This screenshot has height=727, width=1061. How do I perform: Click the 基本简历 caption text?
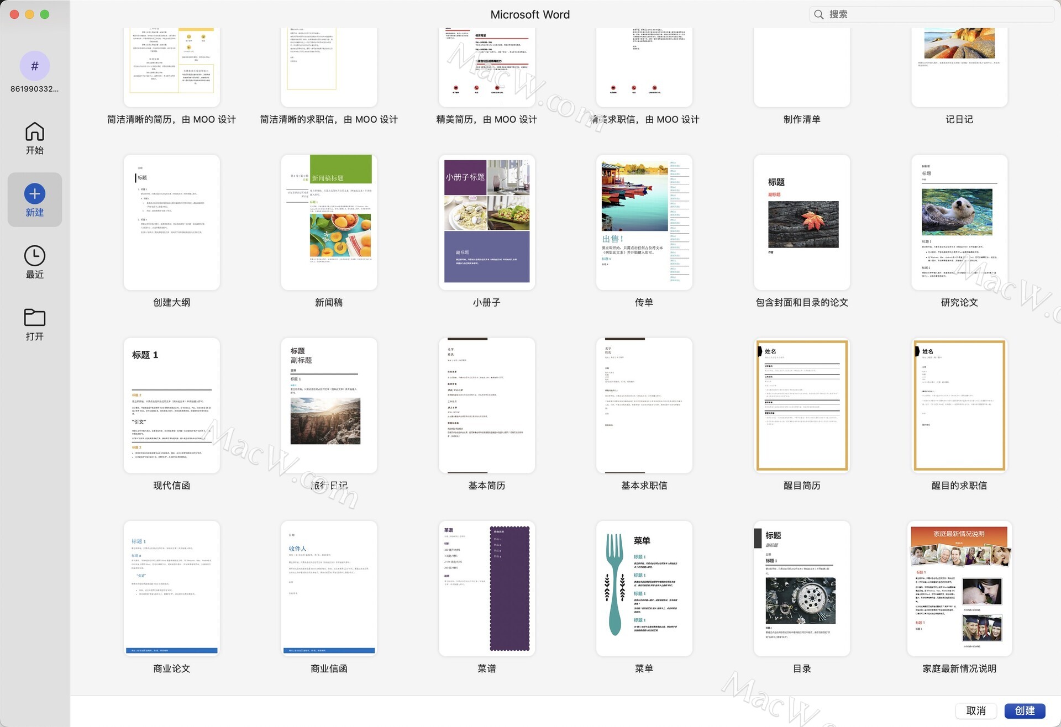487,485
